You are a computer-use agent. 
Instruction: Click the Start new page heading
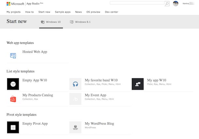pyautogui.click(x=17, y=21)
